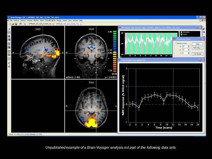Click the Open file toolbar icon
The height and width of the screenshot is (159, 212).
(x=13, y=24)
